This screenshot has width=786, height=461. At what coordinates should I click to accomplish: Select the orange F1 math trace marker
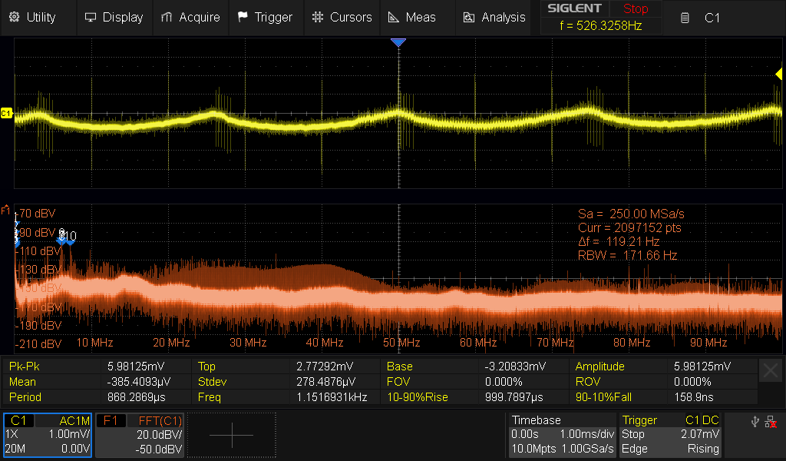pos(5,210)
